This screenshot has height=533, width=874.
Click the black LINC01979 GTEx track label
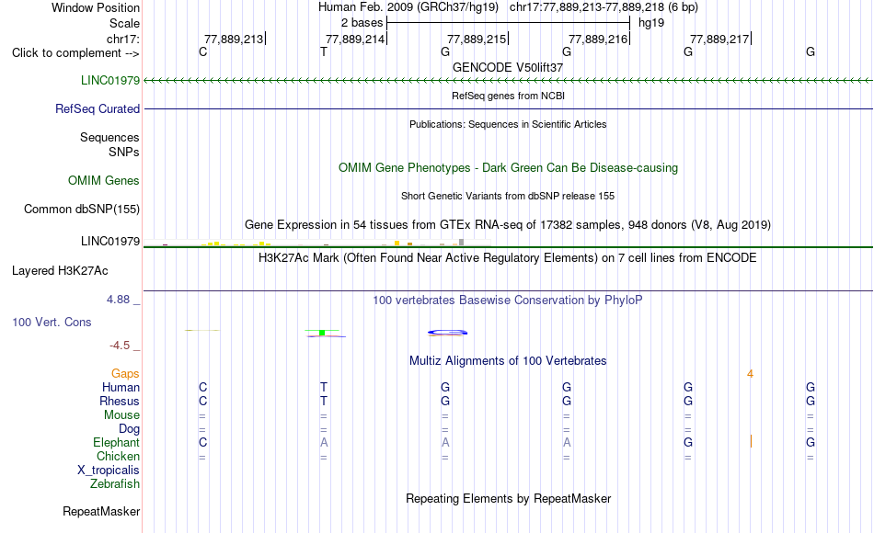pyautogui.click(x=110, y=241)
